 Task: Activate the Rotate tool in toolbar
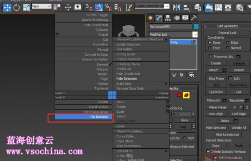(x=16, y=7)
